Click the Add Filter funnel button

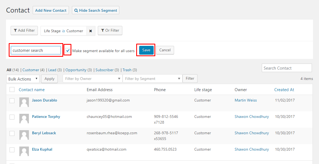point(24,31)
